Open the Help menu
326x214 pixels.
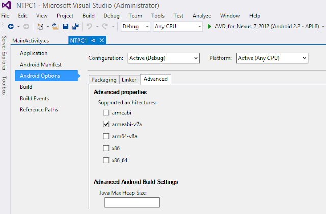click(255, 16)
